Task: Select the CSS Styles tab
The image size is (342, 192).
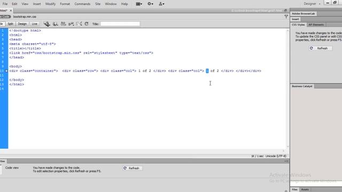Action: pos(298,25)
